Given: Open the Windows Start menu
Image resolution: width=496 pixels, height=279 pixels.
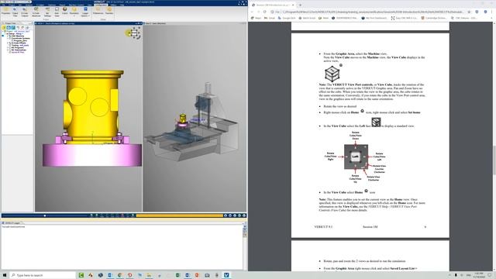Looking at the screenshot, I should point(5,275).
